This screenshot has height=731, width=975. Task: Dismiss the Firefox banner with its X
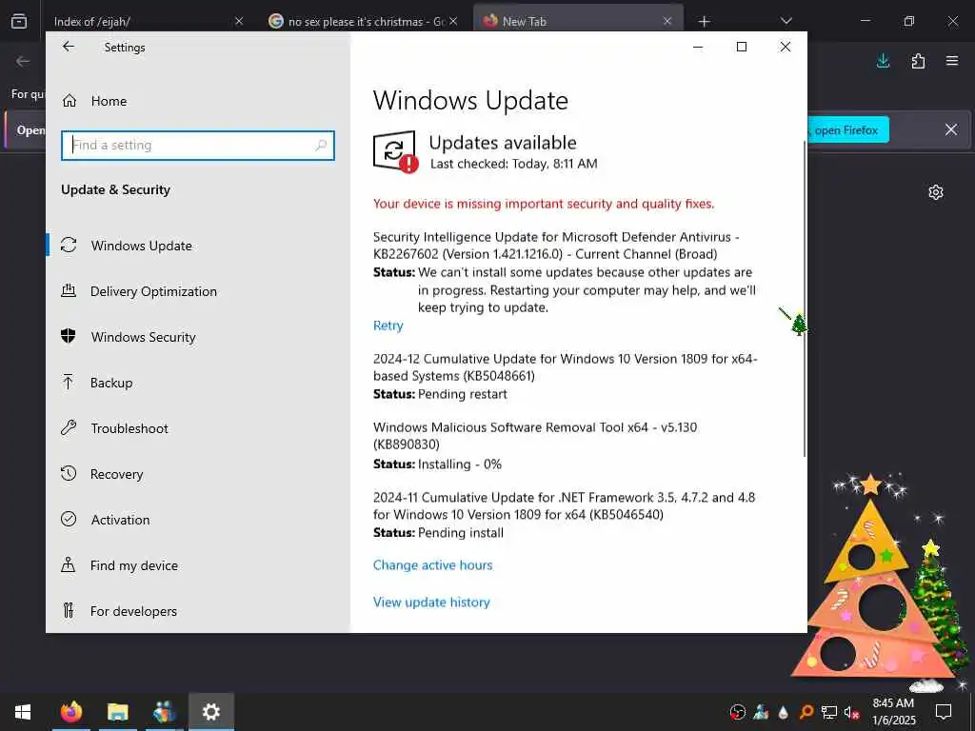point(951,129)
